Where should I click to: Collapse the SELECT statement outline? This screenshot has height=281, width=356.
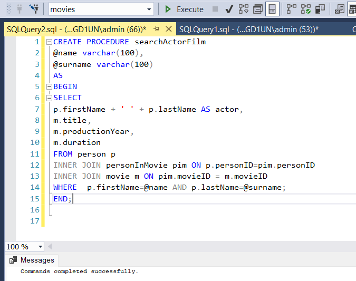coord(49,98)
